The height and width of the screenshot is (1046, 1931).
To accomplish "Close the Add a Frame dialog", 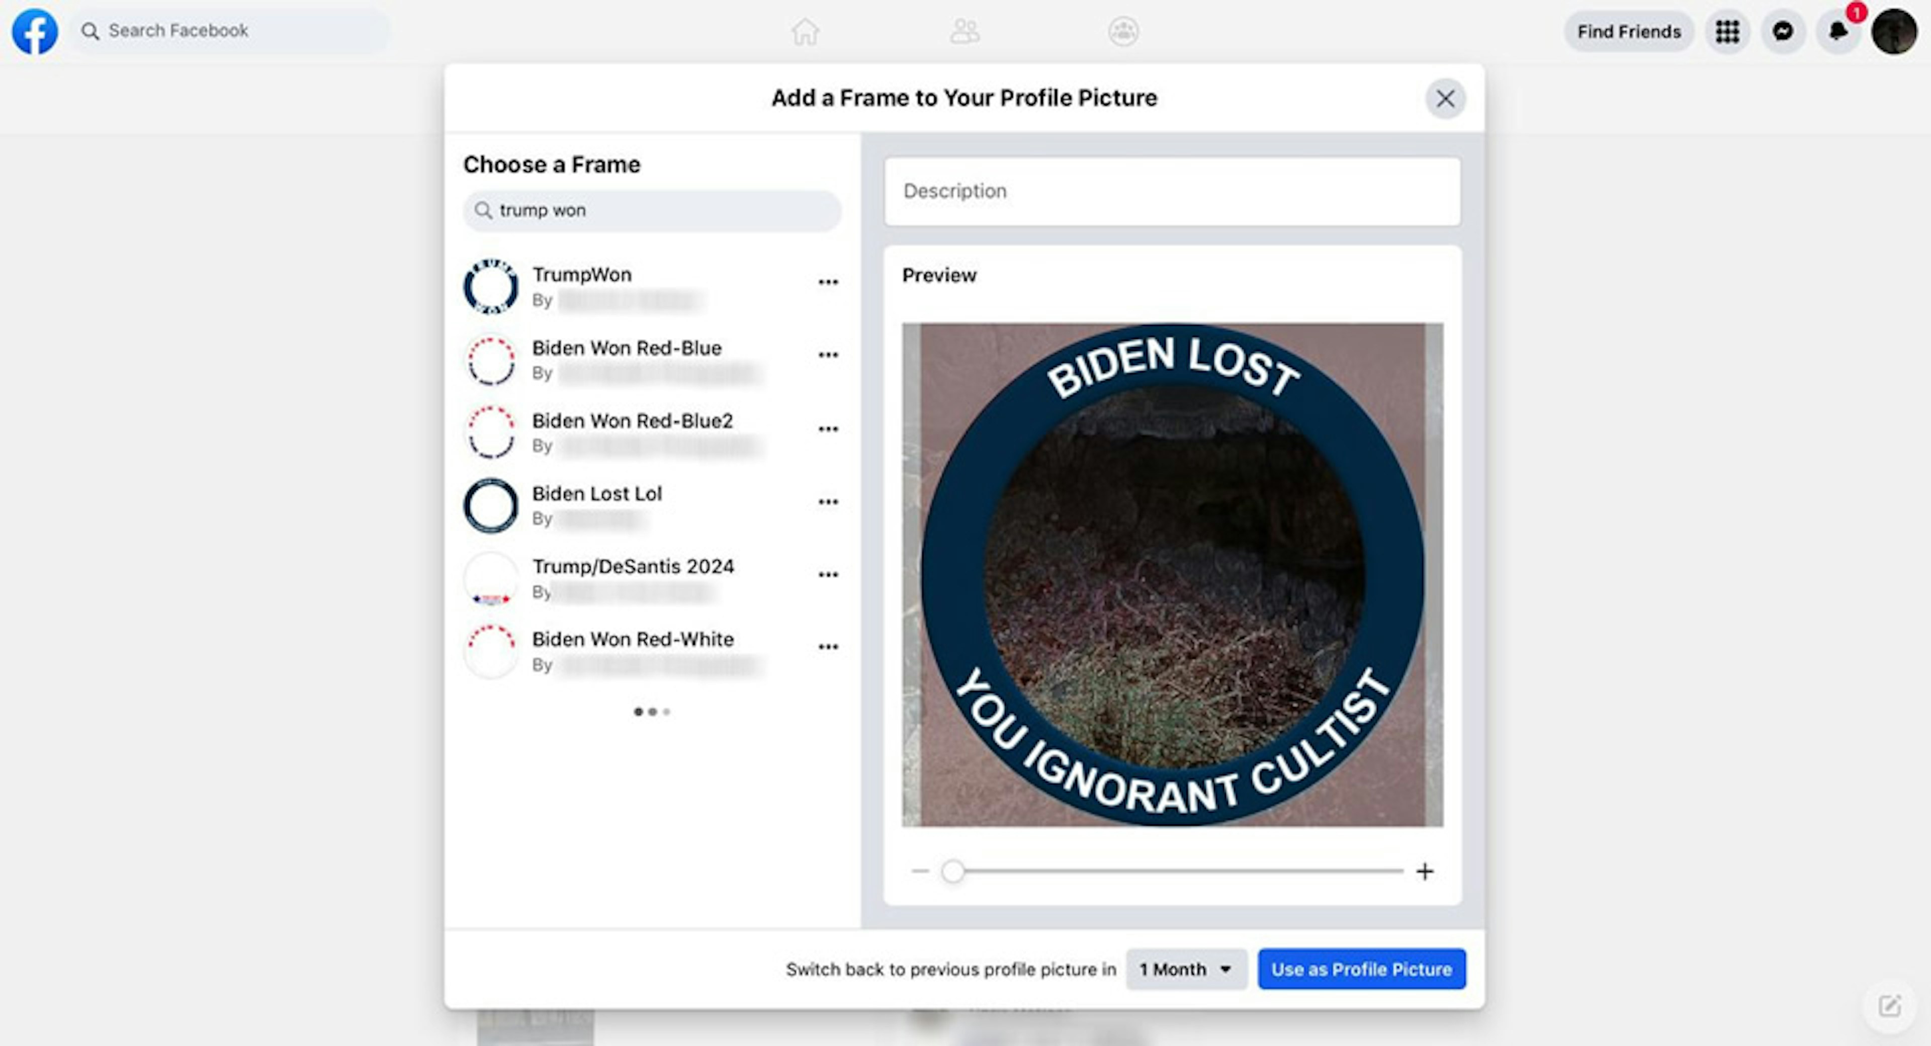I will [x=1445, y=98].
